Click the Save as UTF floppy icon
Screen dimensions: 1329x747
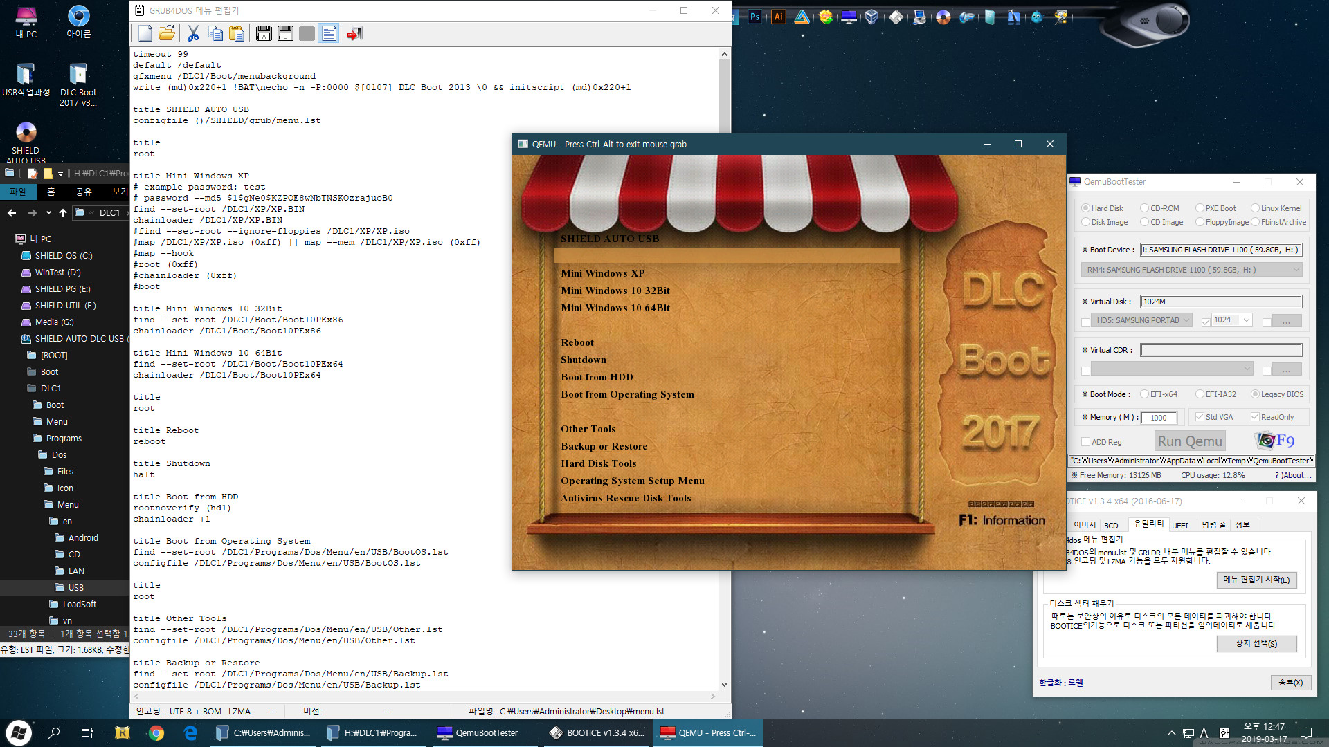pos(285,33)
